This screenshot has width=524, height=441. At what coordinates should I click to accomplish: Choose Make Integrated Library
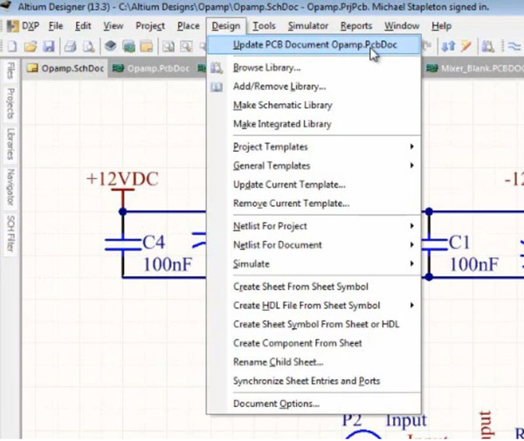tap(314, 124)
